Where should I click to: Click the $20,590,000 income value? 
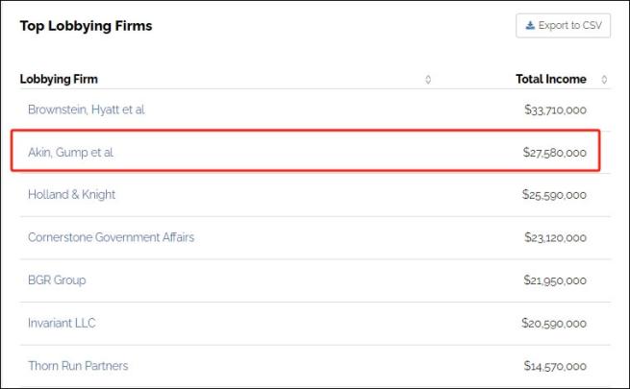pos(555,324)
